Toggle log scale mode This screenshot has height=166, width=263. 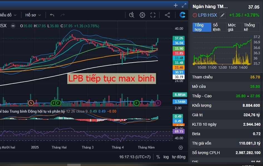tap(166, 157)
